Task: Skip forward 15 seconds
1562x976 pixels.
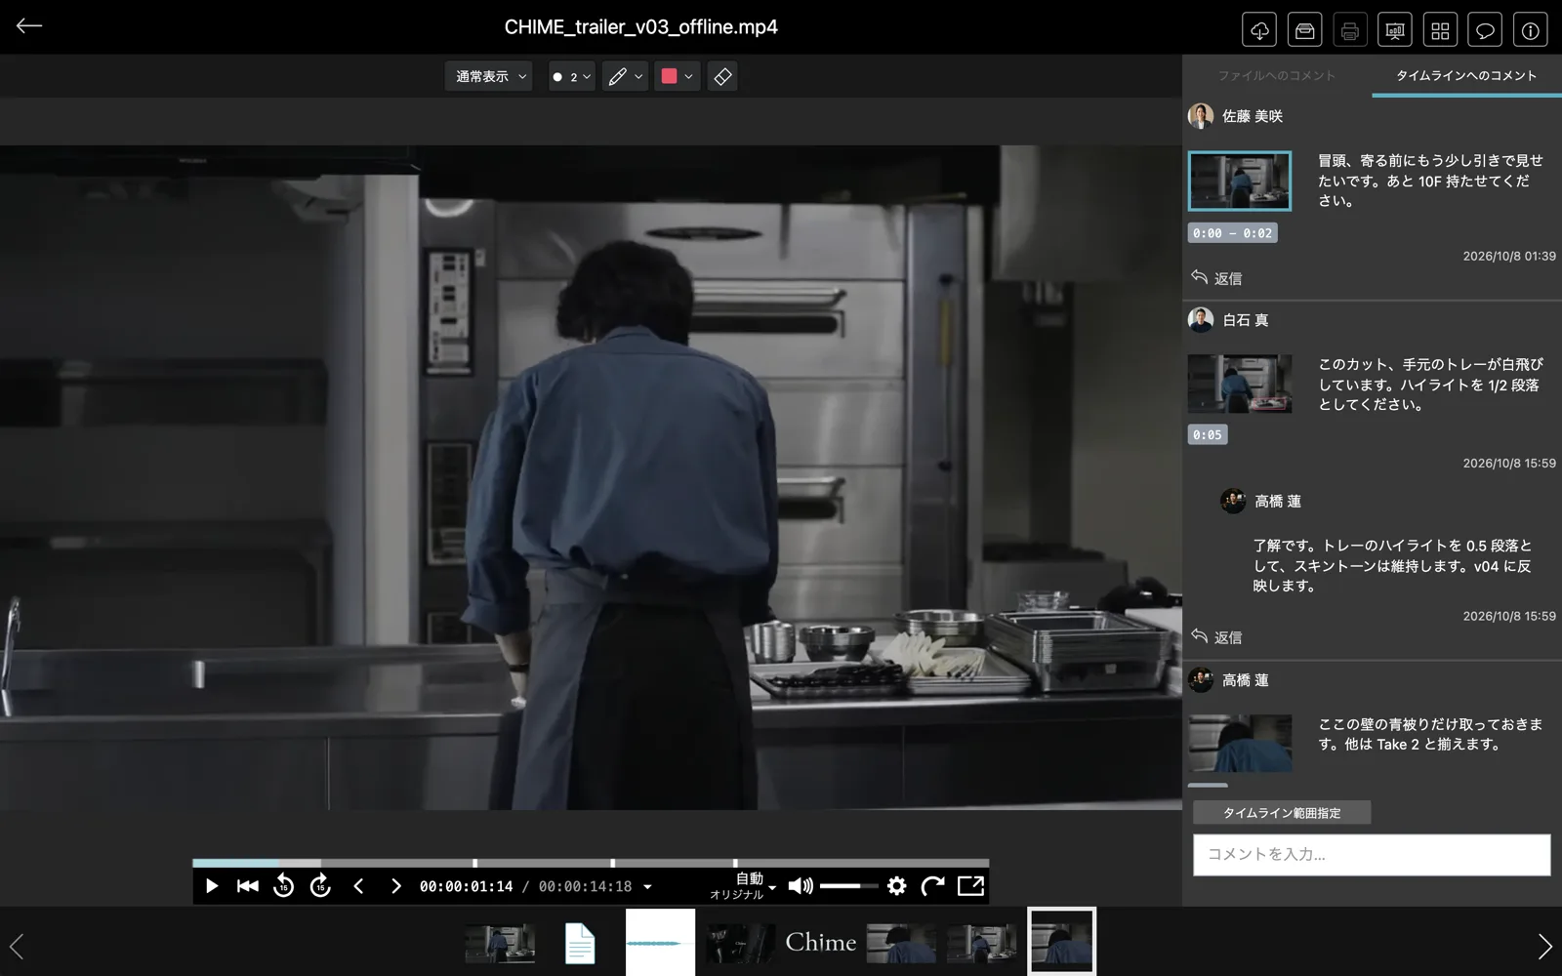Action: [320, 886]
